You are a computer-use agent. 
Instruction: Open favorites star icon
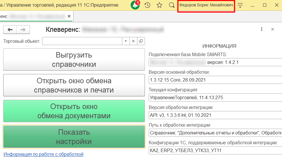159,5
